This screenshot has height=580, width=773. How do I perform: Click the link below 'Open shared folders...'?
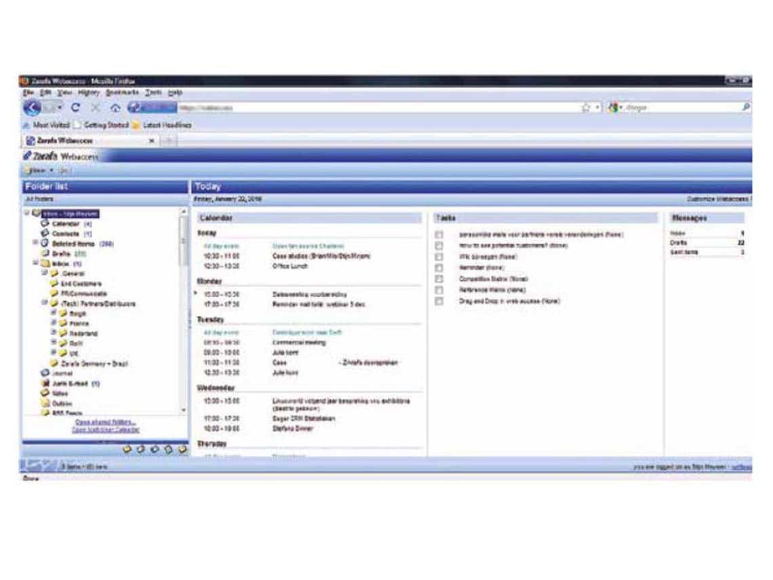tap(106, 431)
